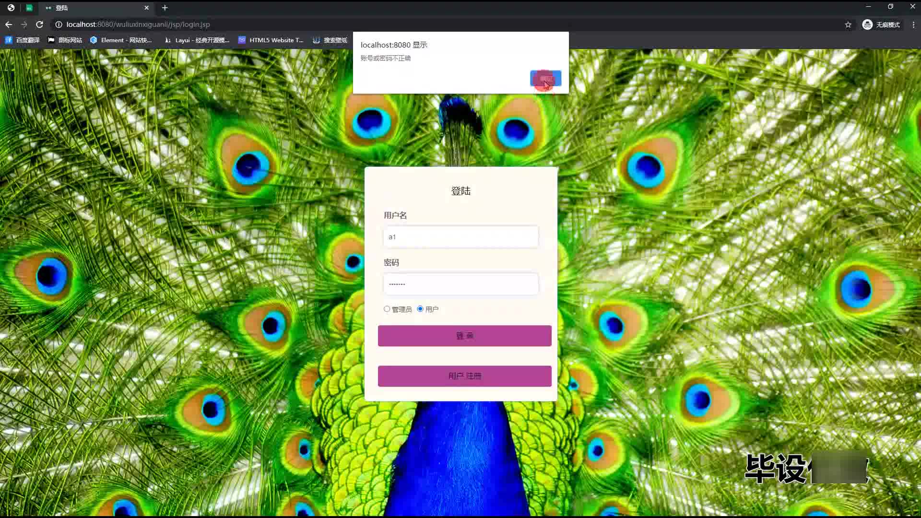Viewport: 921px width, 518px height.
Task: Close the 登陆 tab
Action: [147, 8]
